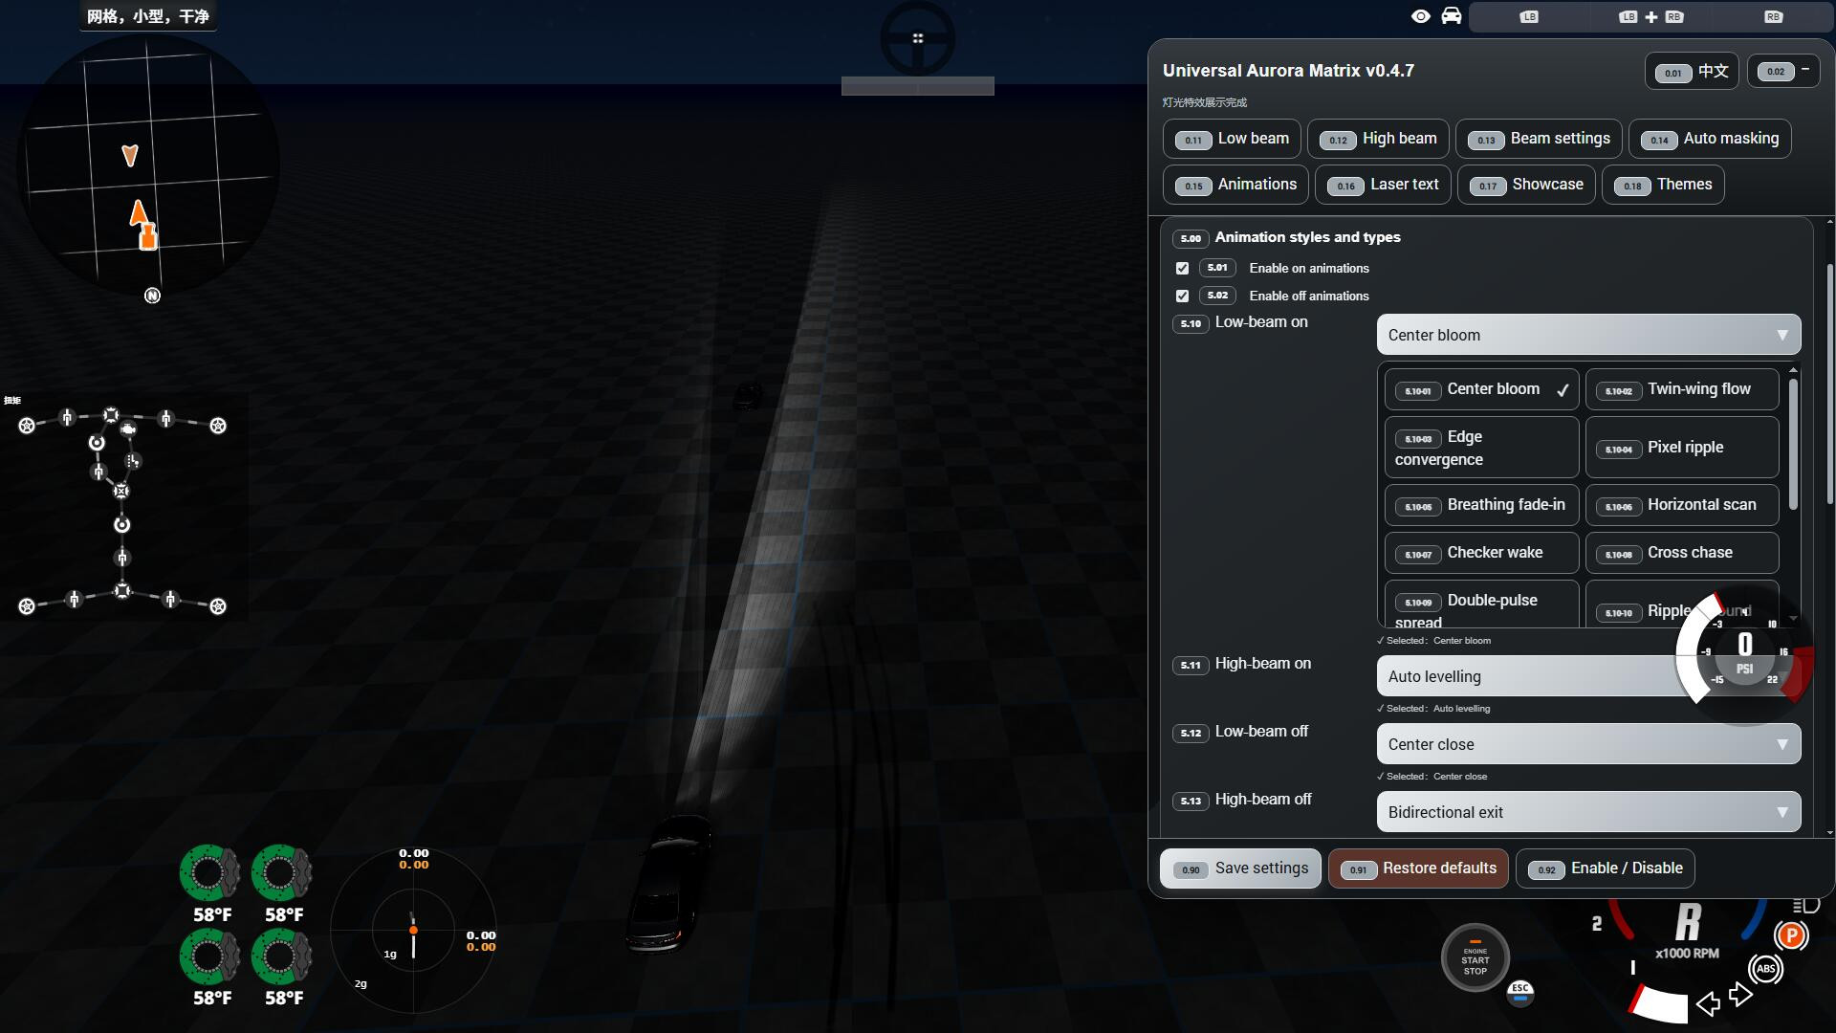
Task: Collapse the panel with the minus button
Action: (1783, 71)
